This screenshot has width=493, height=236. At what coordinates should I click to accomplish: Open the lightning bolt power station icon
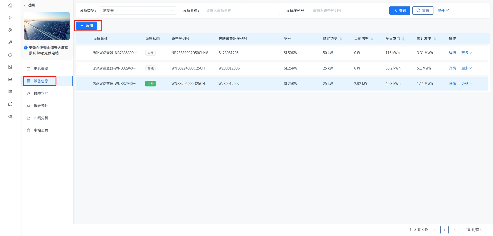(x=10, y=18)
